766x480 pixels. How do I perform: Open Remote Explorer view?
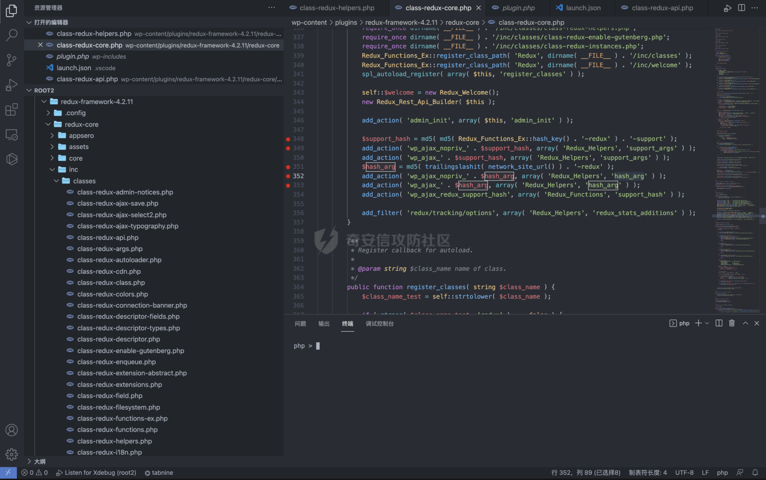pos(12,135)
